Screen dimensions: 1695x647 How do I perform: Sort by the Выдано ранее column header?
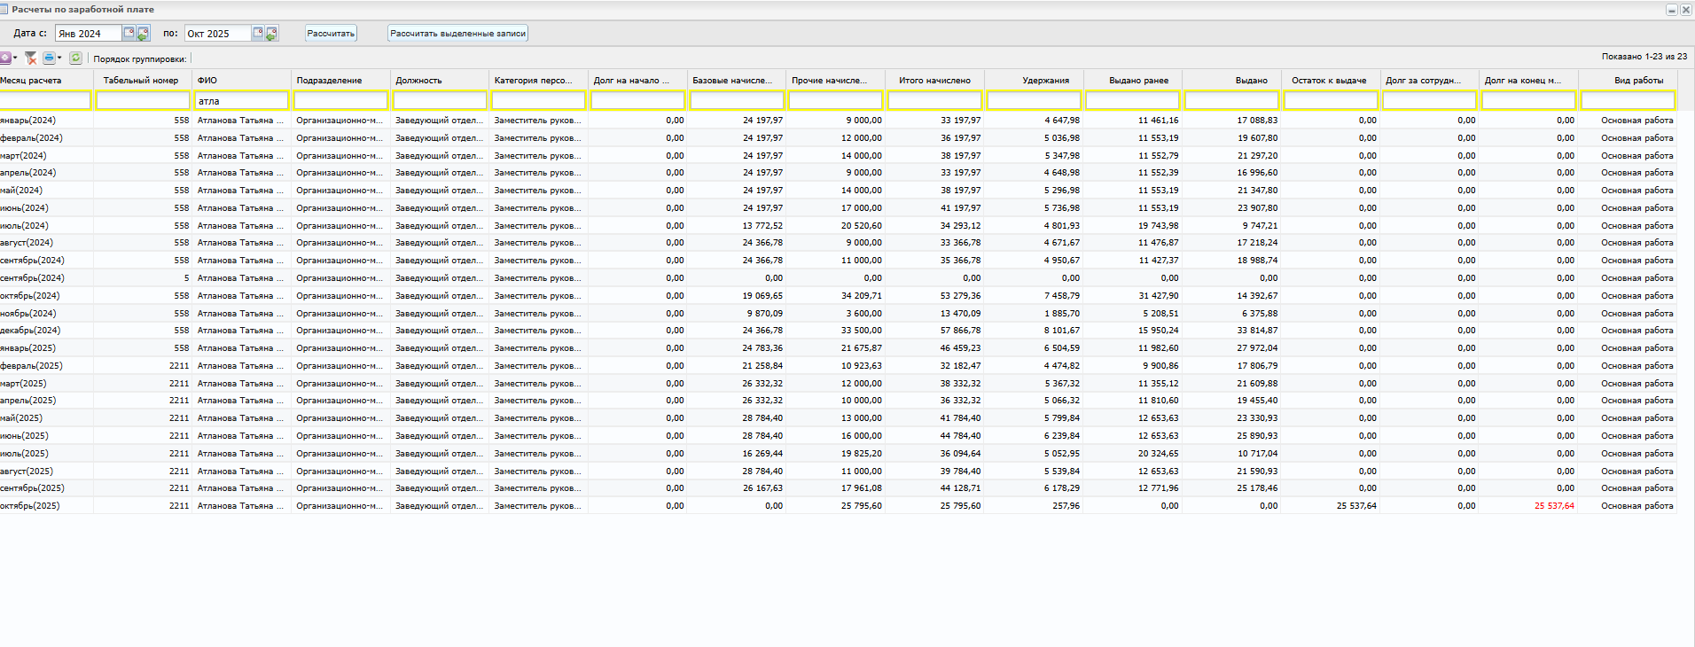click(x=1133, y=81)
